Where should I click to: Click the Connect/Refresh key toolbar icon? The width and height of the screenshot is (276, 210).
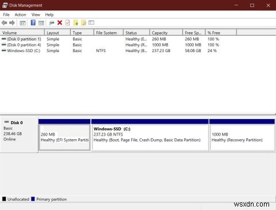tap(52, 23)
